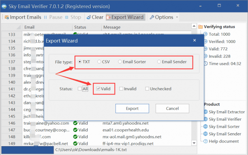Click the green valid icon in row 149

(x=75, y=144)
